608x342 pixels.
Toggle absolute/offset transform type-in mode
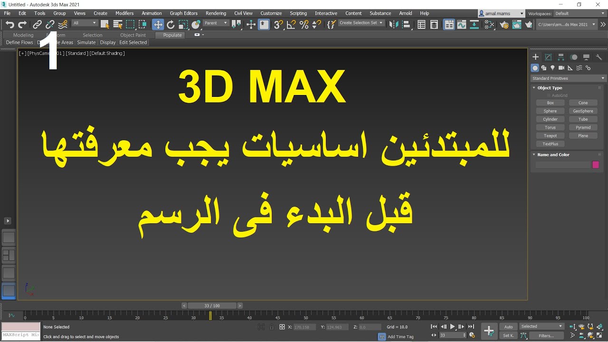click(x=282, y=327)
